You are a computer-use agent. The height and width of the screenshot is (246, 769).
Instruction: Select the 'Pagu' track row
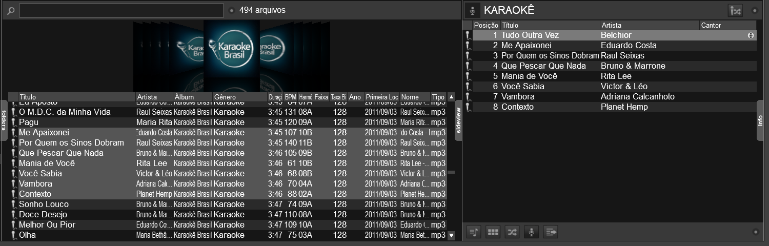229,122
